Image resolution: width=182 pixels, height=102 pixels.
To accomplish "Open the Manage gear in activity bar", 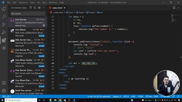I will pos(4,91).
